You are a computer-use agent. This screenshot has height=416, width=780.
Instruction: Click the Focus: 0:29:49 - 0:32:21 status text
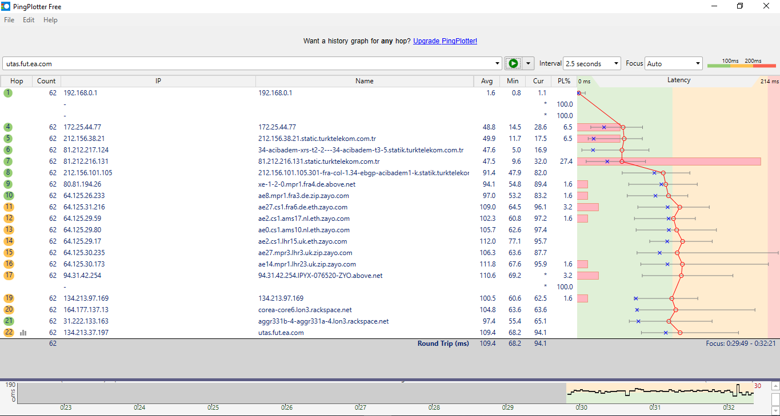pyautogui.click(x=741, y=344)
